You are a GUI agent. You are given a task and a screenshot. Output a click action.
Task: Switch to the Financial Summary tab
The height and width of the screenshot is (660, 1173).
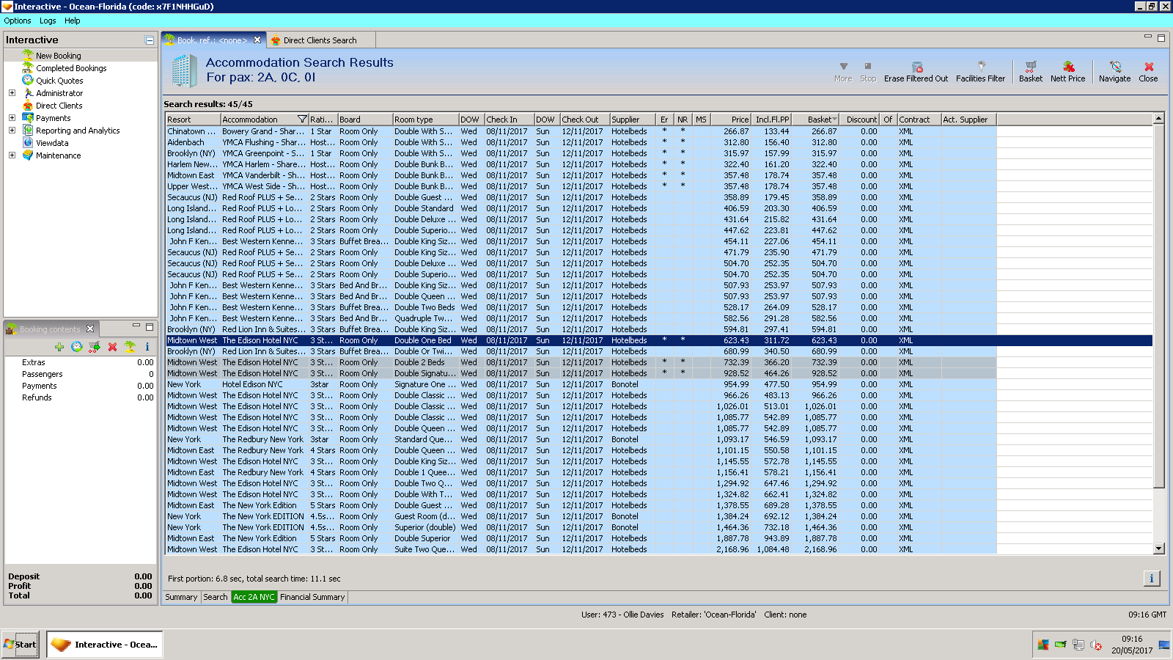312,597
